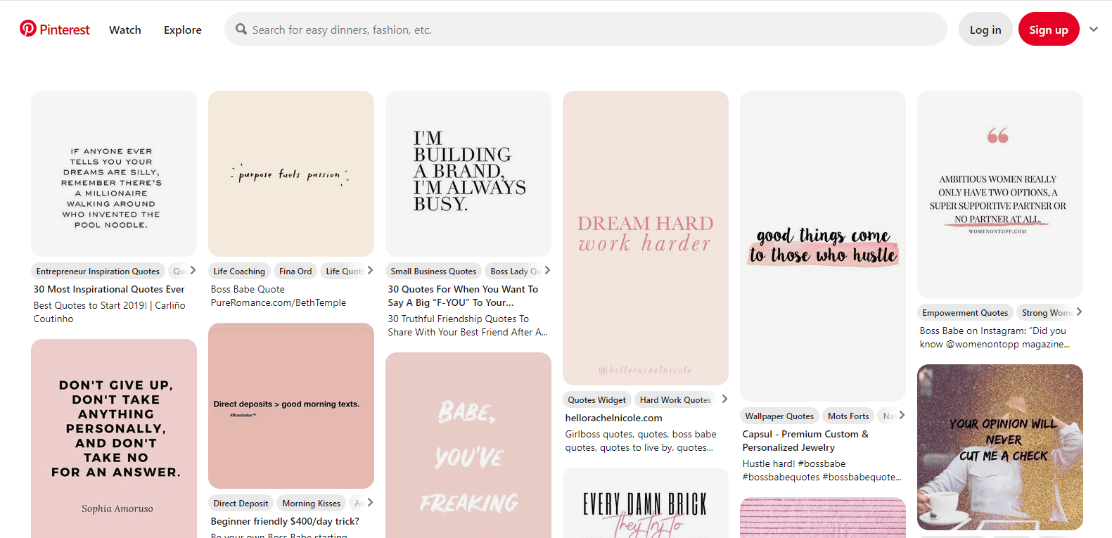Click the Pinterest logo icon
The image size is (1112, 538).
click(28, 29)
